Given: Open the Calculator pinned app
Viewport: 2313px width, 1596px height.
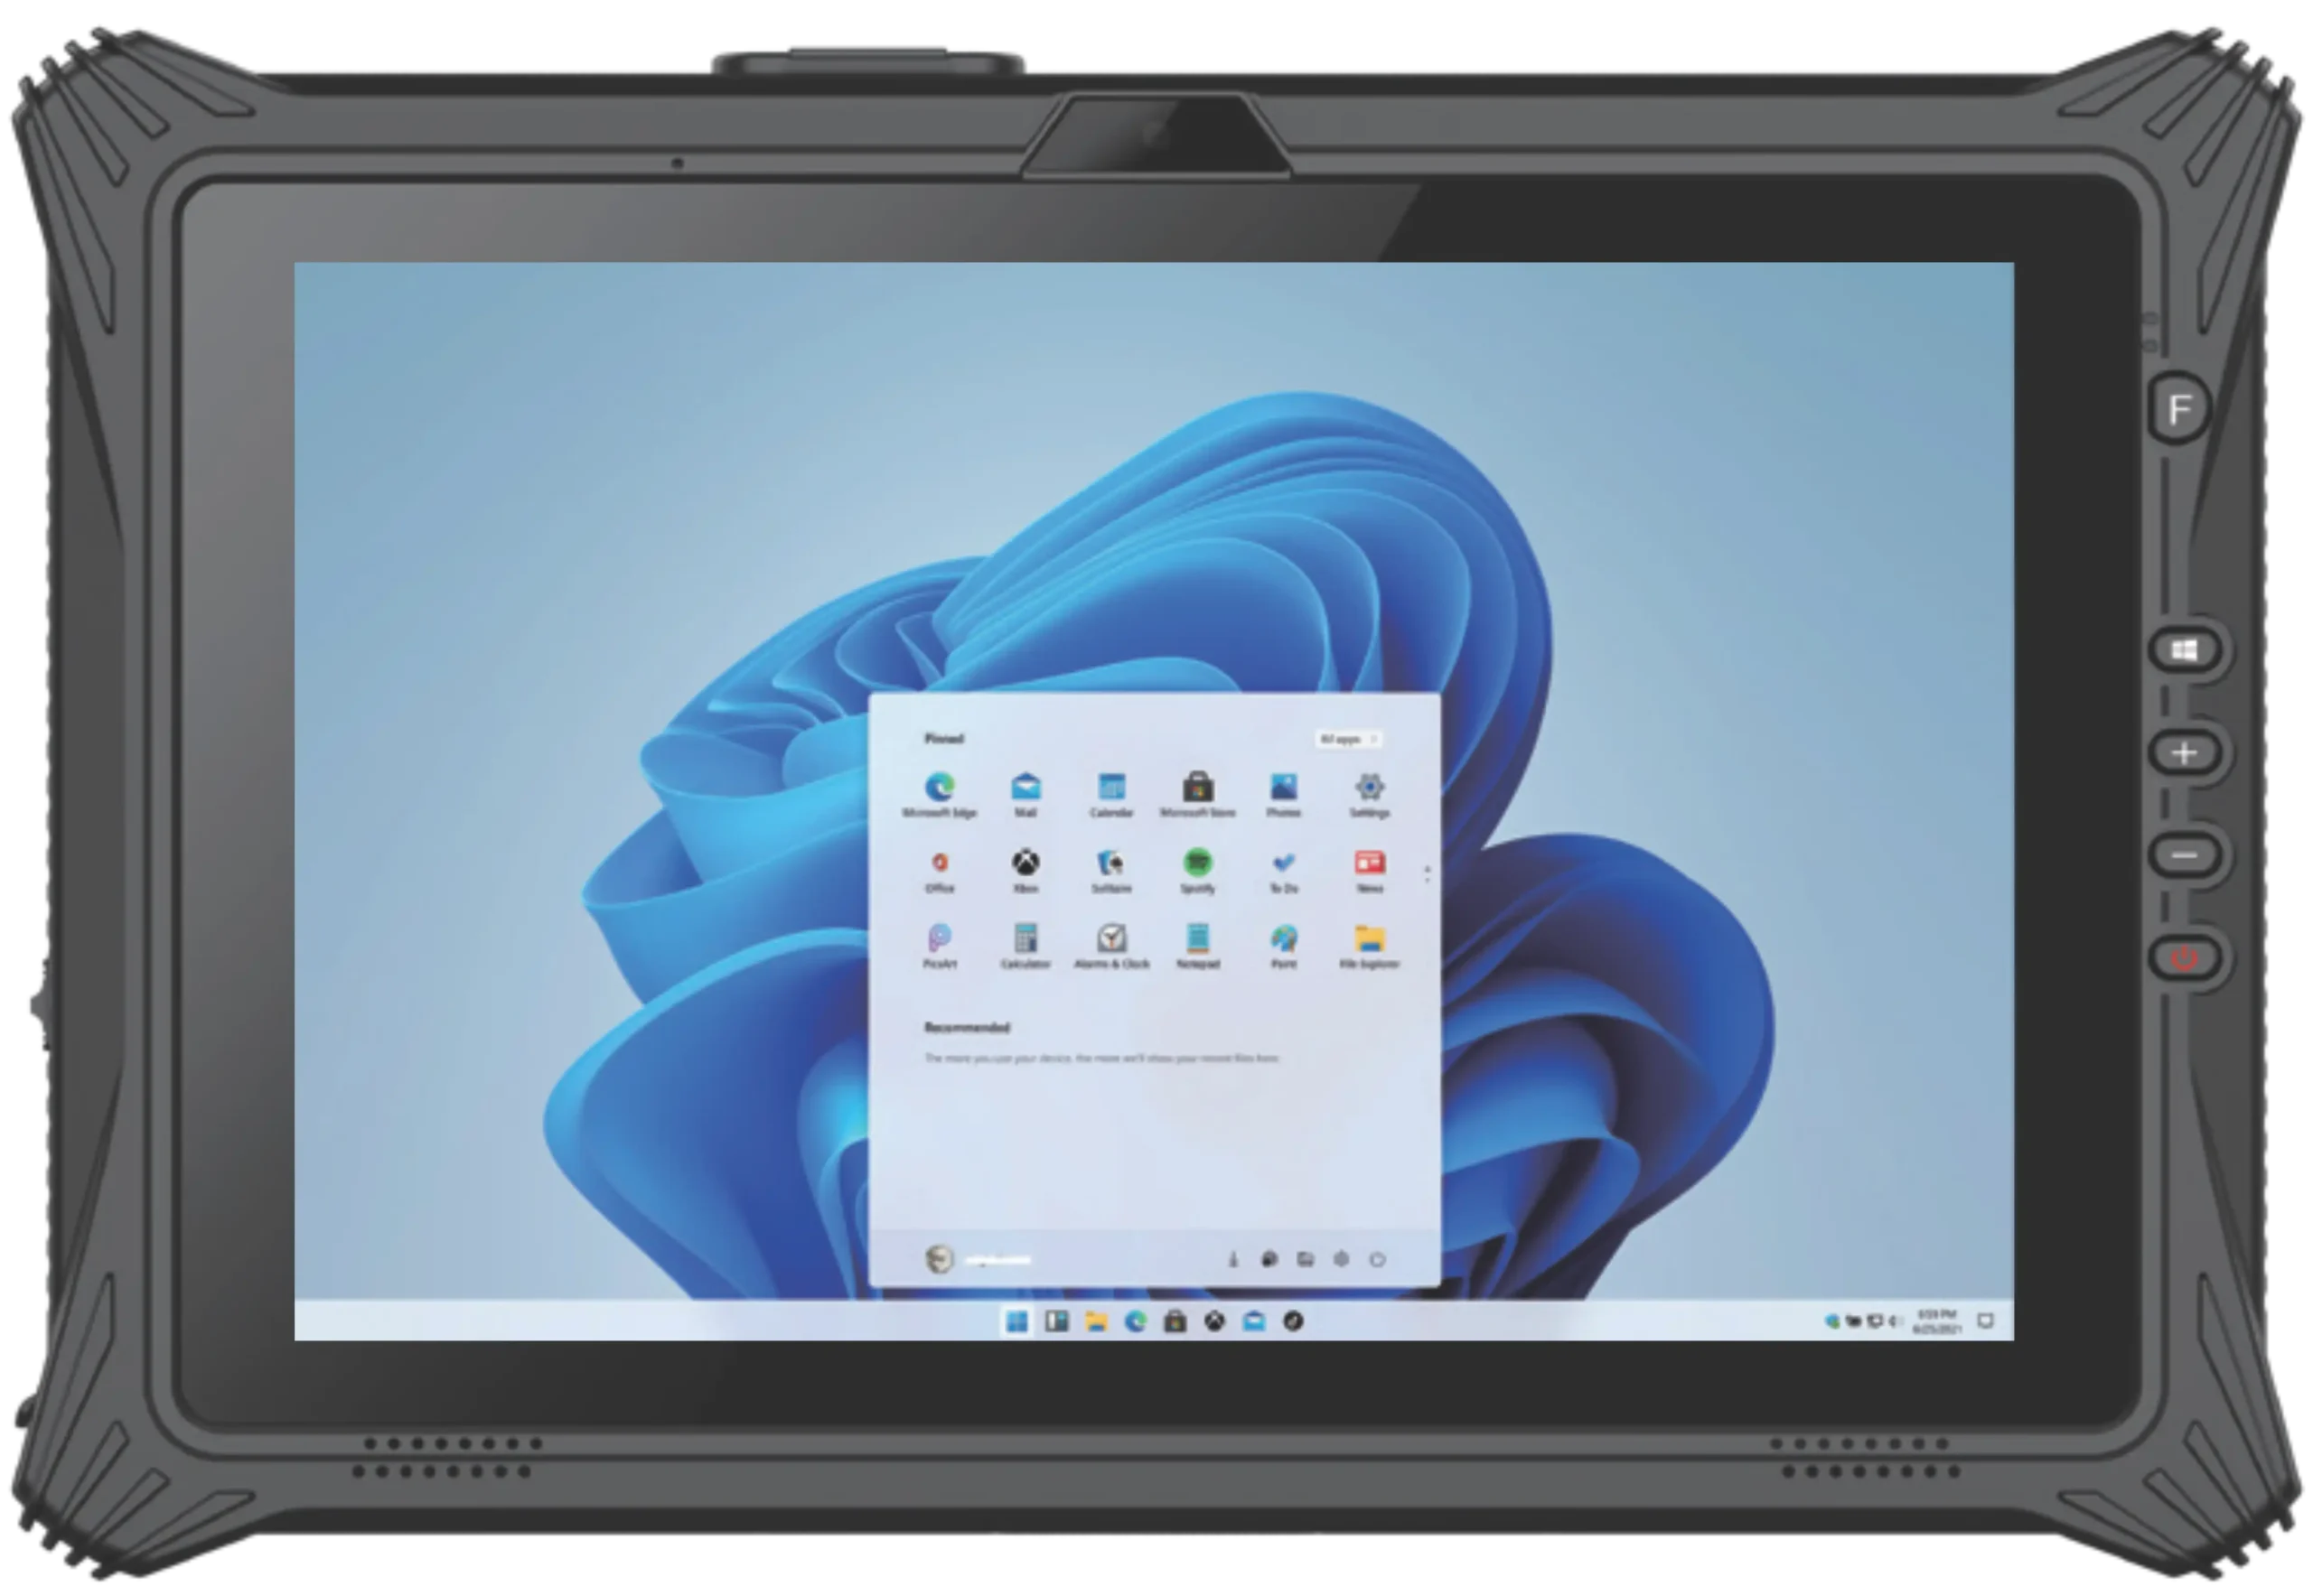Looking at the screenshot, I should (1025, 946).
